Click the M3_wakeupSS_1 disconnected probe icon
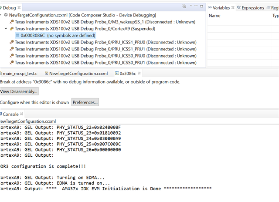 (12, 22)
